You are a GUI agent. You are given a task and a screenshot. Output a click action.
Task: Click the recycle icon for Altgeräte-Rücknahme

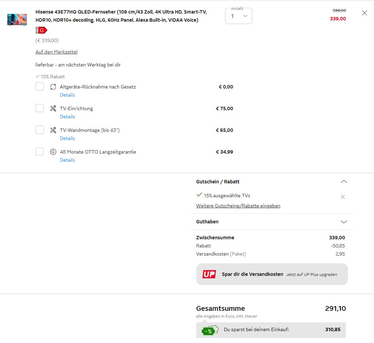coord(53,87)
